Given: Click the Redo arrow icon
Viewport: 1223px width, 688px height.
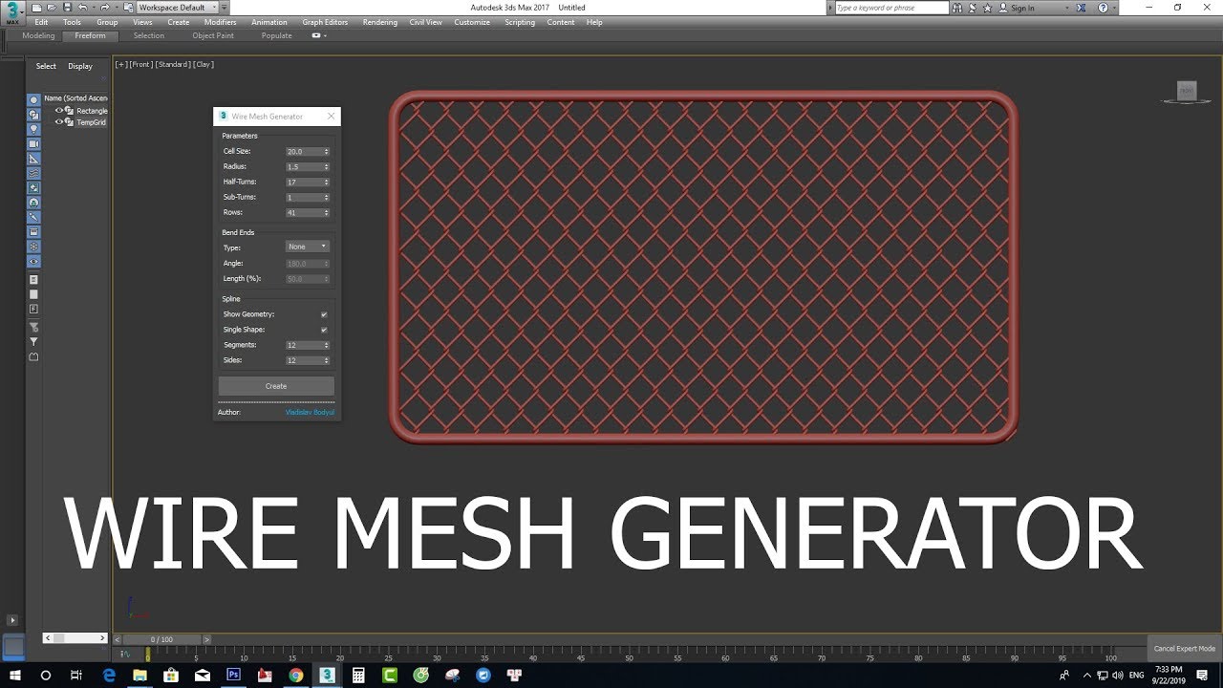Looking at the screenshot, I should tap(106, 8).
